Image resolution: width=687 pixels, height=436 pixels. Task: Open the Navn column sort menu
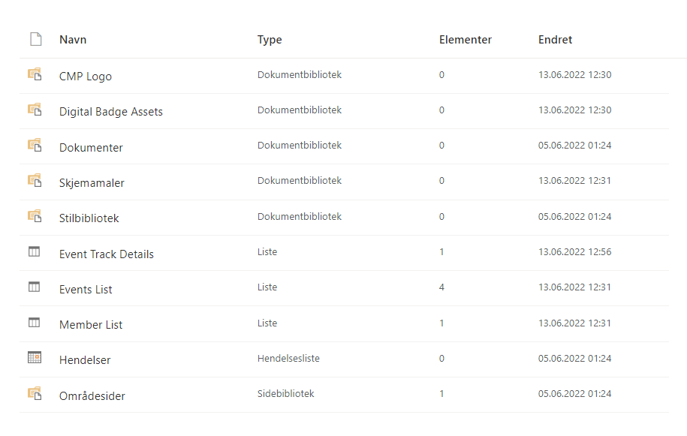click(x=73, y=39)
